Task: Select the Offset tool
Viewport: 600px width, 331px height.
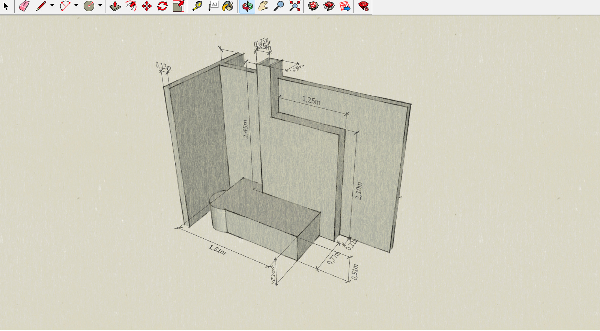Action: tap(131, 6)
